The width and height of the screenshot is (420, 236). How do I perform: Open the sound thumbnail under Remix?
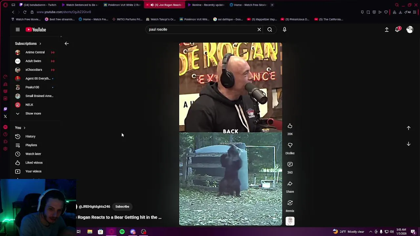tap(290, 221)
